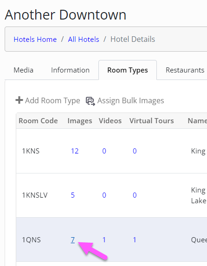Open the Media tab

click(23, 70)
